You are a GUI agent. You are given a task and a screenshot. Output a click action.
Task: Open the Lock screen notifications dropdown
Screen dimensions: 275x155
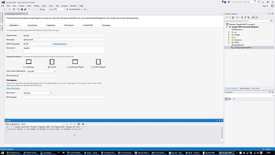(41, 71)
